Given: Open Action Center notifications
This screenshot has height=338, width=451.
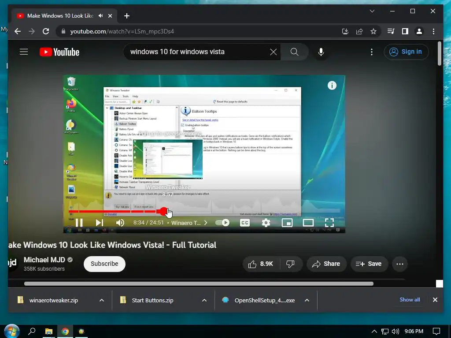Looking at the screenshot, I should click(436, 331).
